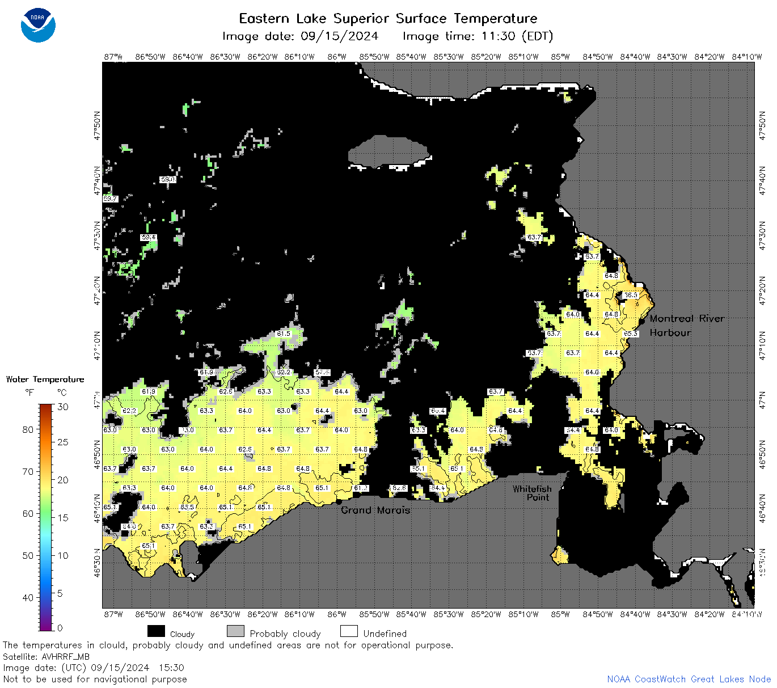The height and width of the screenshot is (688, 777).
Task: Click the °F unit label on the scale
Action: click(x=29, y=392)
